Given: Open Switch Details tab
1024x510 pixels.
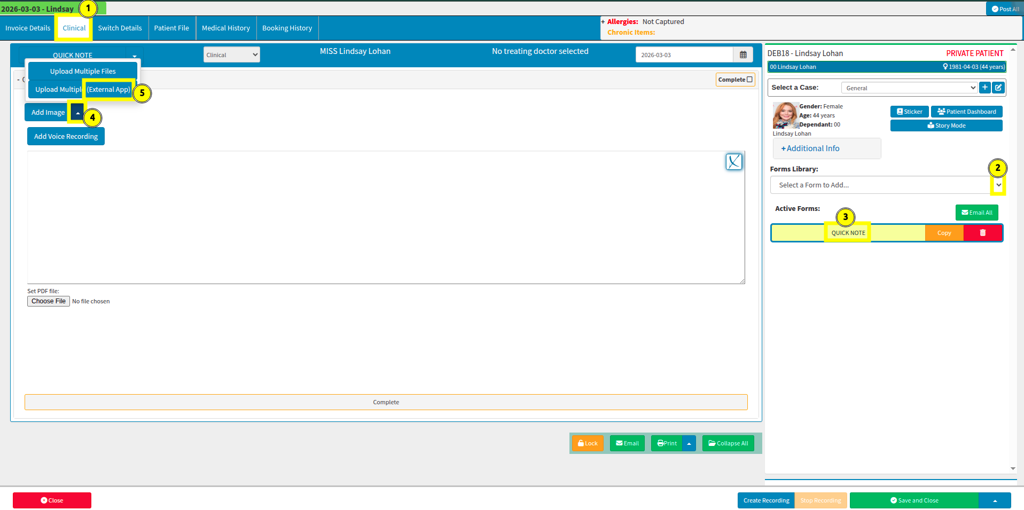Looking at the screenshot, I should tap(120, 28).
